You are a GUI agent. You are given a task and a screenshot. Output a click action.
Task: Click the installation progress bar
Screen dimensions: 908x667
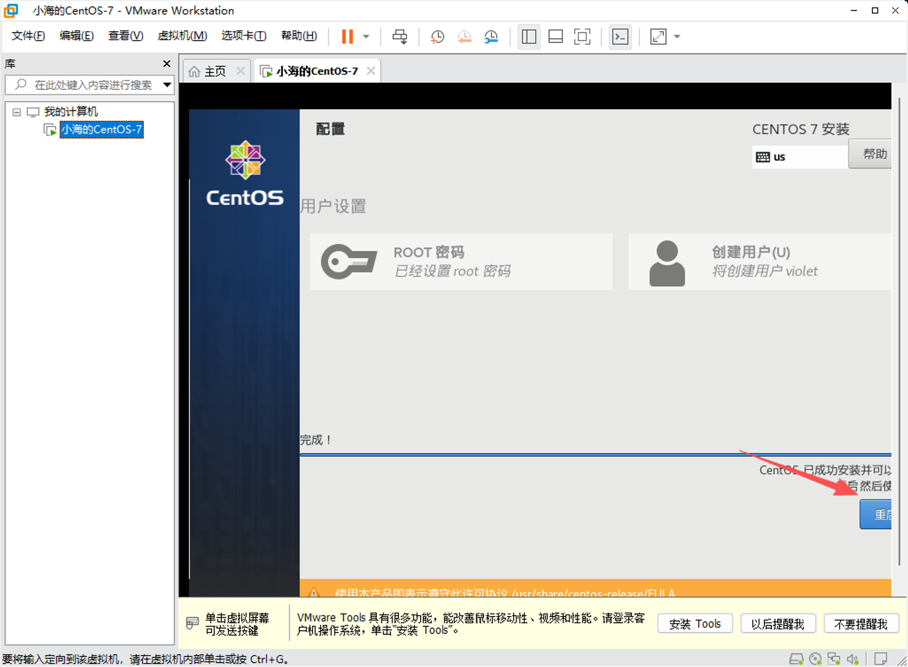[595, 455]
